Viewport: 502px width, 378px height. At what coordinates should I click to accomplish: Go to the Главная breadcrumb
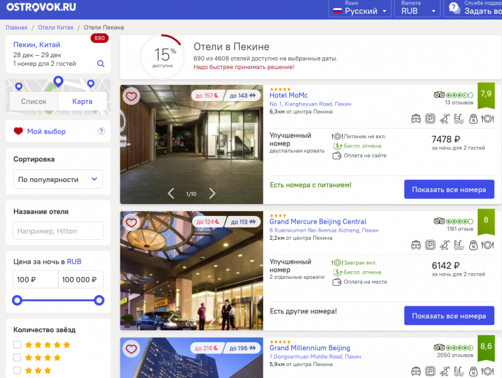pos(16,28)
